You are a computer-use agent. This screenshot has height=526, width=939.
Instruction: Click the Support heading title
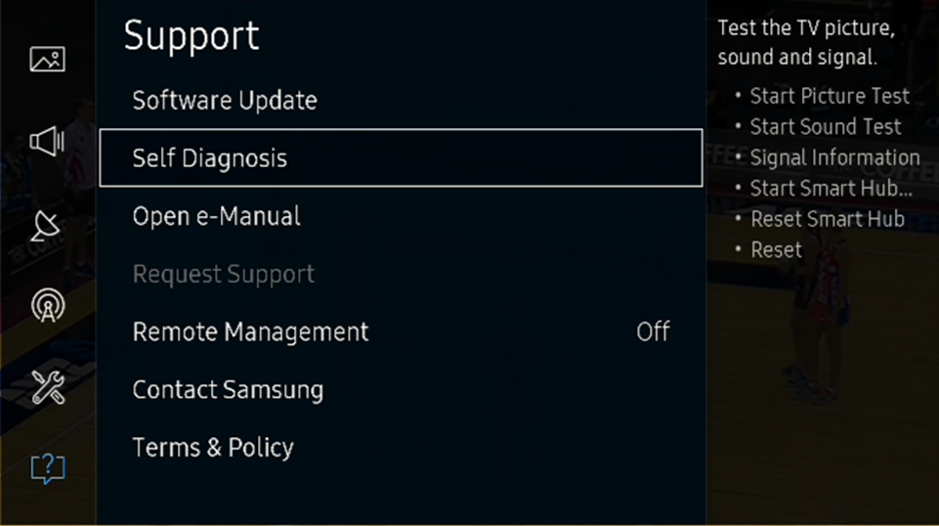pos(192,36)
